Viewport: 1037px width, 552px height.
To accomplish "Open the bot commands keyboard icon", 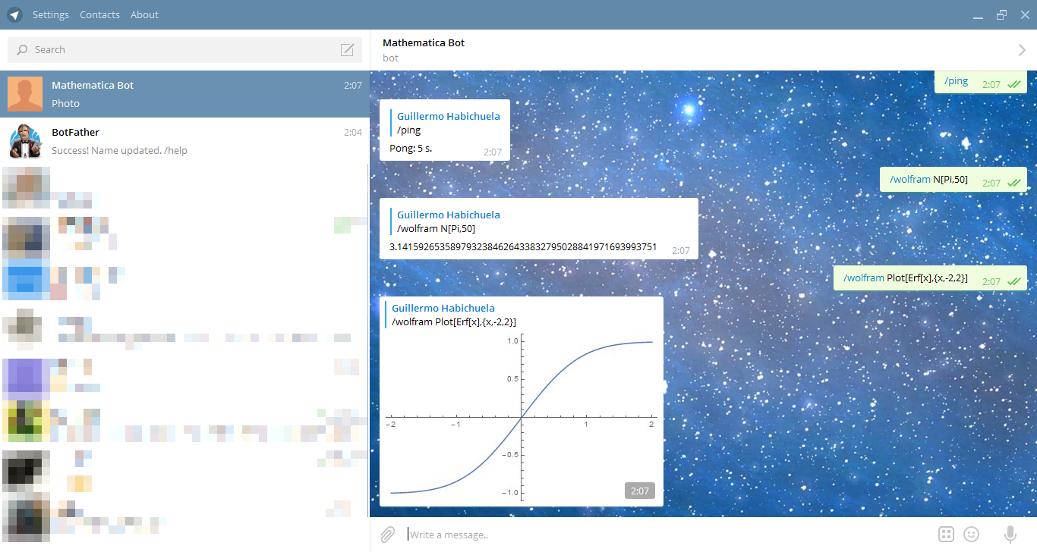I will click(946, 535).
